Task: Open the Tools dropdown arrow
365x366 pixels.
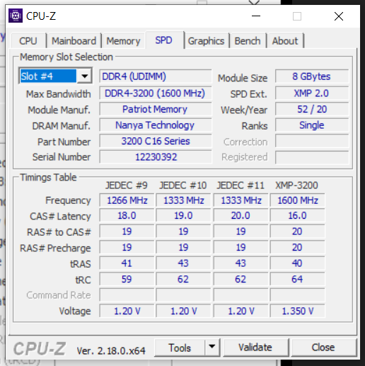Action: tap(212, 347)
